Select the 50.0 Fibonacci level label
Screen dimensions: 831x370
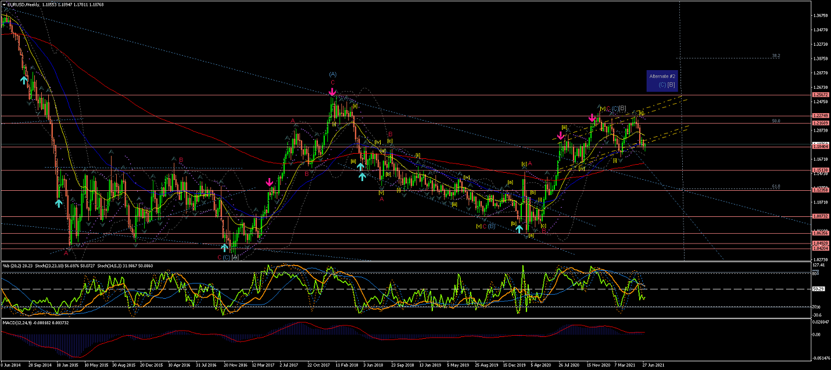point(776,121)
